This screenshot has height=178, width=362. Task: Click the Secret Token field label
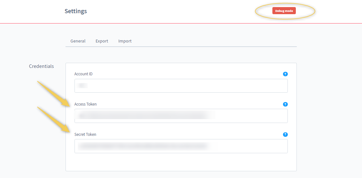[x=85, y=135]
